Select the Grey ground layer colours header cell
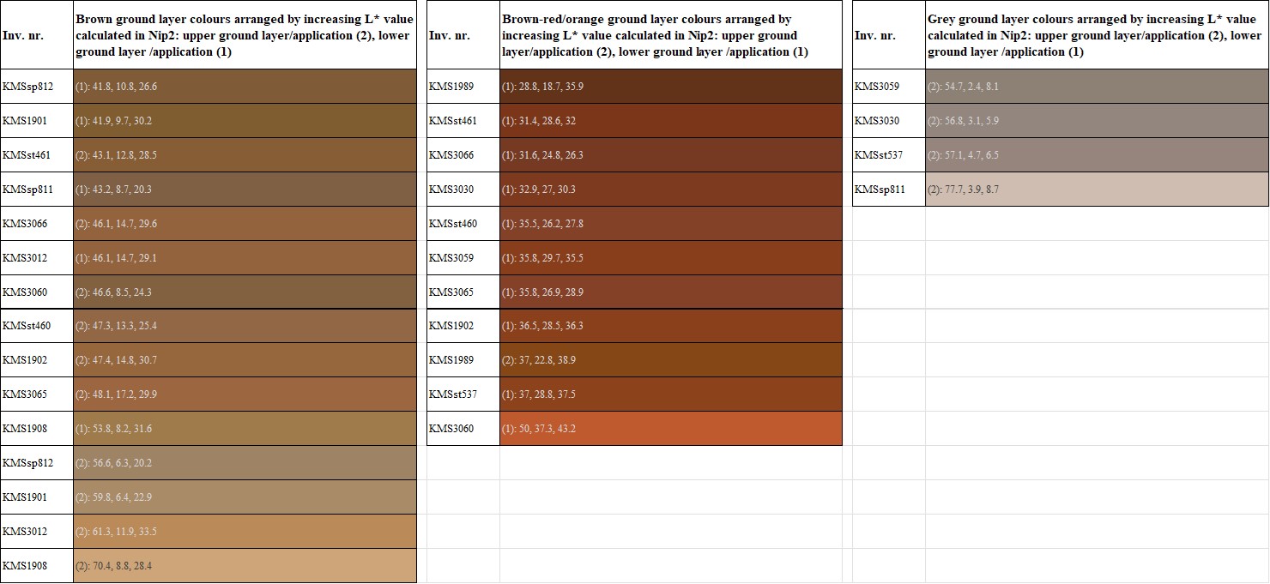The width and height of the screenshot is (1270, 584). 1096,35
